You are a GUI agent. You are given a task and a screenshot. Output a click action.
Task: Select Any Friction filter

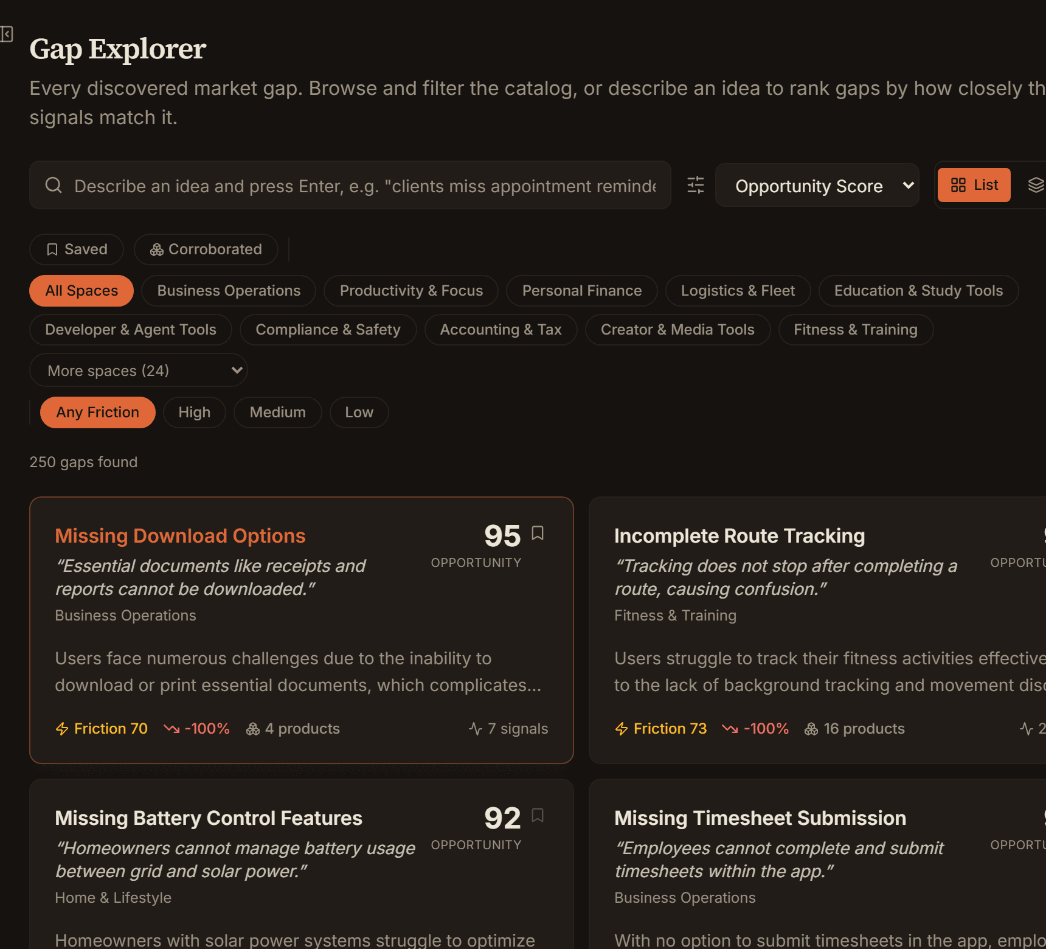click(98, 412)
